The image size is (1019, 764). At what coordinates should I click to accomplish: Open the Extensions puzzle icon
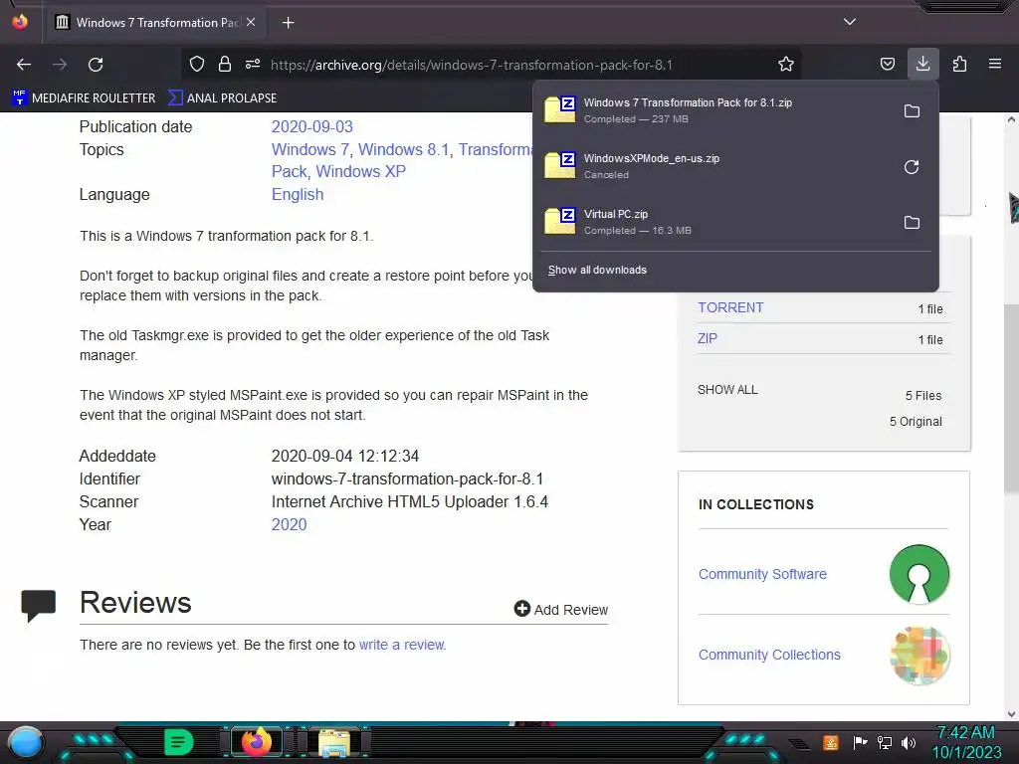(959, 65)
